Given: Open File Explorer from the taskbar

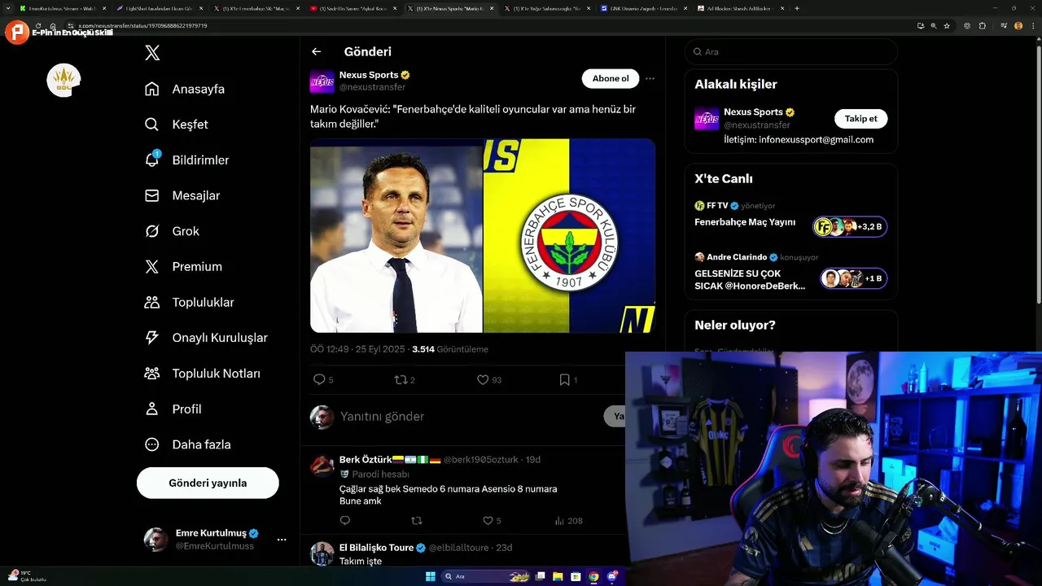Looking at the screenshot, I should [558, 576].
